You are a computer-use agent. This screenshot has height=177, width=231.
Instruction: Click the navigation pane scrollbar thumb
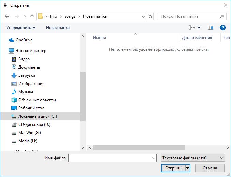coord(83,97)
